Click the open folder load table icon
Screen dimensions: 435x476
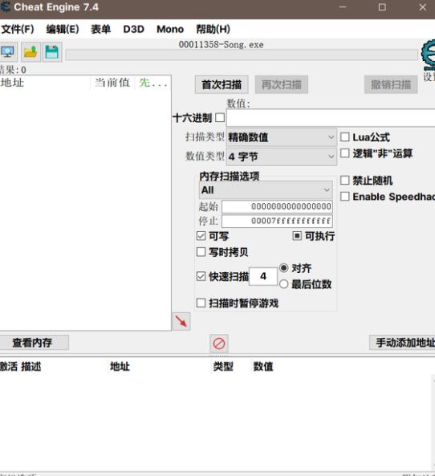click(30, 52)
